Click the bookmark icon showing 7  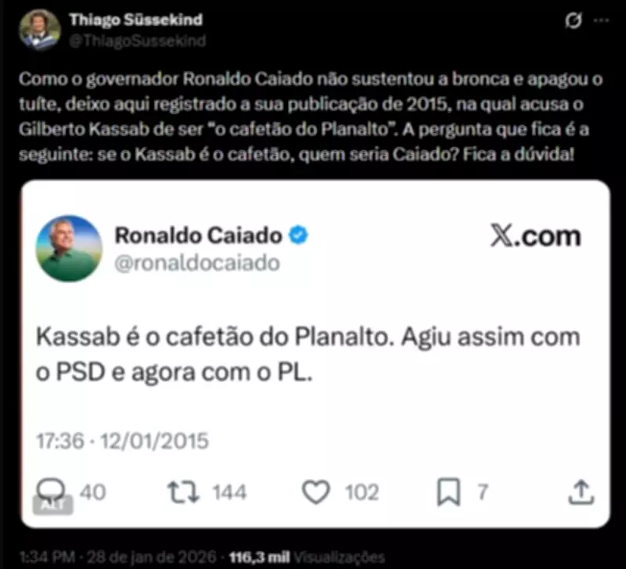[x=448, y=492]
